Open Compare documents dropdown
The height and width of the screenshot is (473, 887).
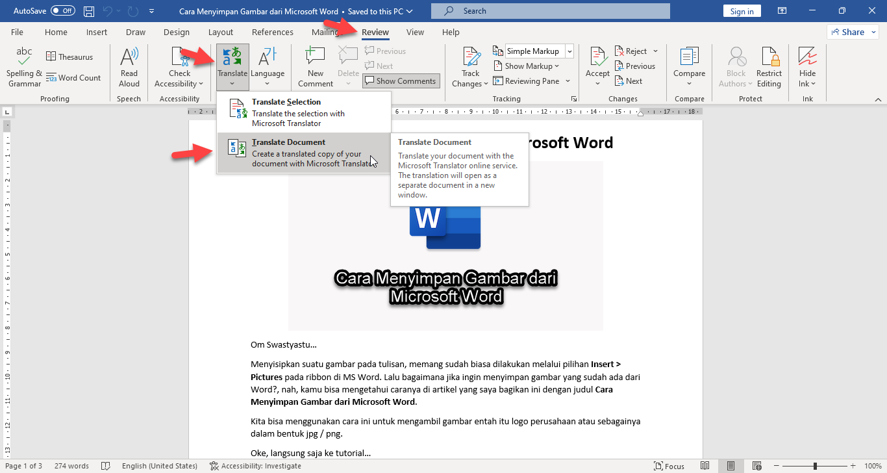tap(689, 68)
